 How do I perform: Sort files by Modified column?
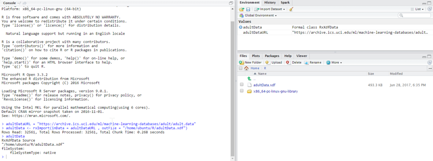click(396, 74)
